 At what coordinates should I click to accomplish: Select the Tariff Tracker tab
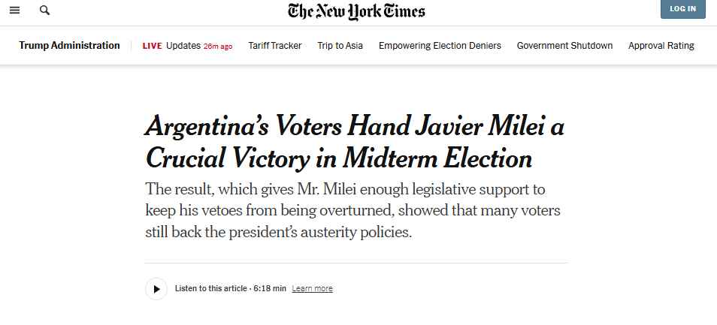pos(275,46)
